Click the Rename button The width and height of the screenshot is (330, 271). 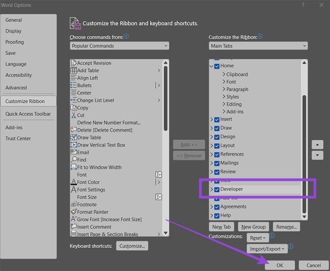[286, 227]
